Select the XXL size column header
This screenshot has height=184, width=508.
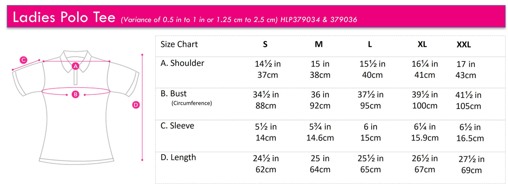click(464, 45)
